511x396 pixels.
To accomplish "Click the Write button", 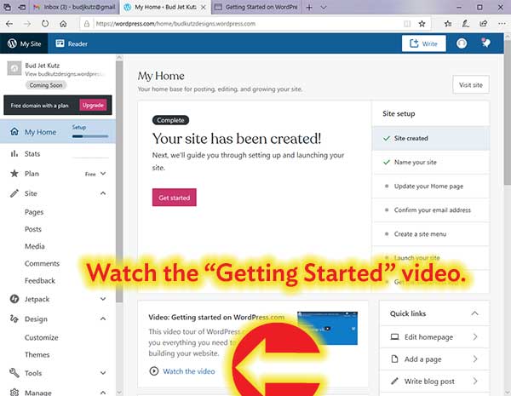I will pyautogui.click(x=423, y=43).
